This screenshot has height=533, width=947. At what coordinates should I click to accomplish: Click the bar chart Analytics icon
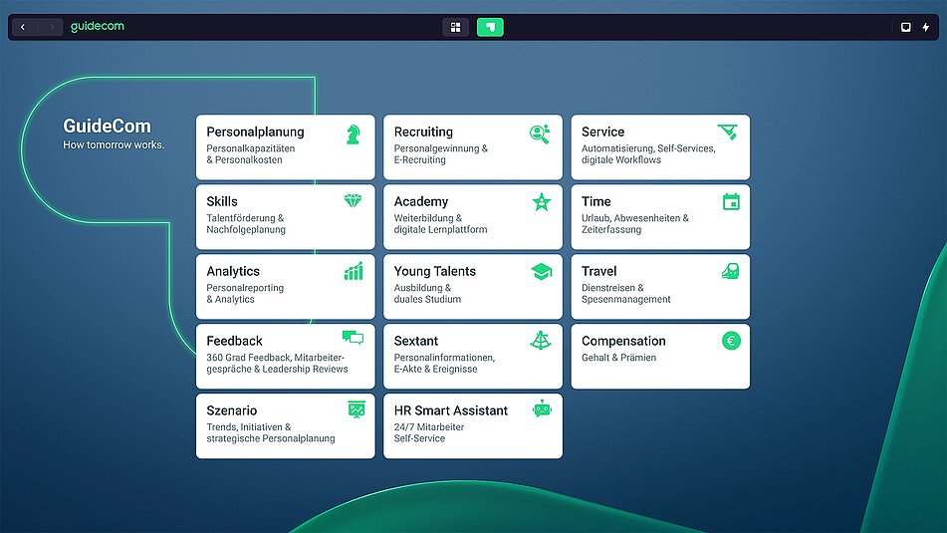[x=354, y=271]
